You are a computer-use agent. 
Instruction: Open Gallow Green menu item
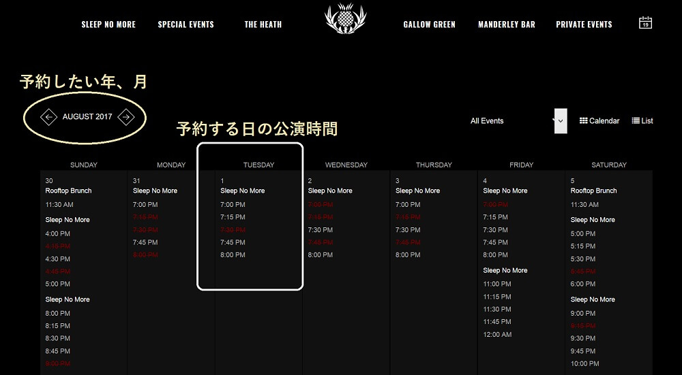coord(429,25)
